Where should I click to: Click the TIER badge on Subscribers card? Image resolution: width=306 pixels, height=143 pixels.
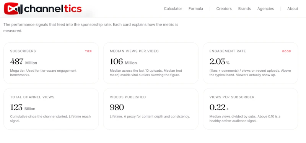tap(88, 51)
